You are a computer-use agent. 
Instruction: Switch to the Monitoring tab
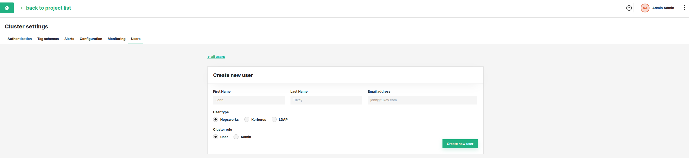116,39
